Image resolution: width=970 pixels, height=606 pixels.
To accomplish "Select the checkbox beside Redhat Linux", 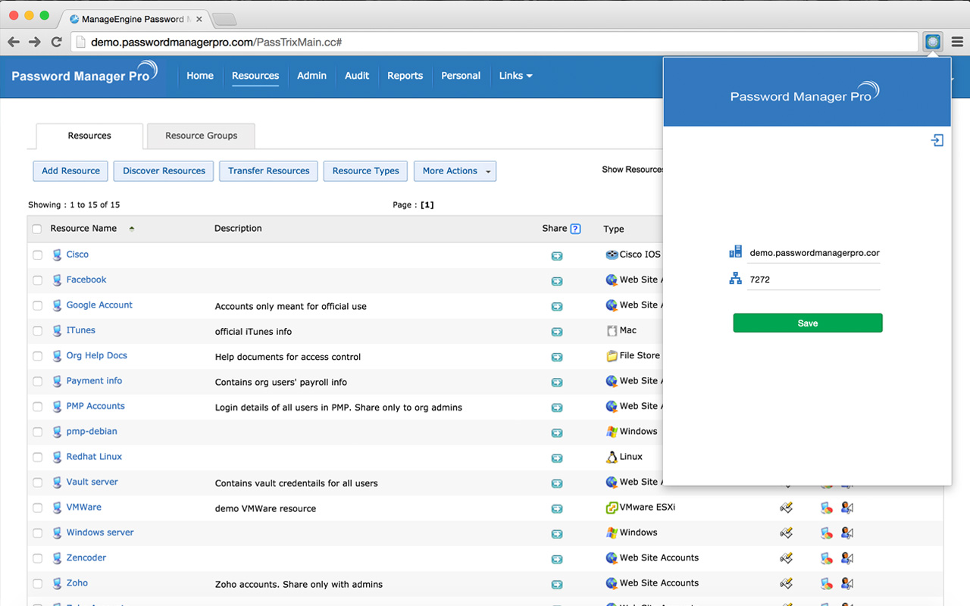I will (x=37, y=458).
